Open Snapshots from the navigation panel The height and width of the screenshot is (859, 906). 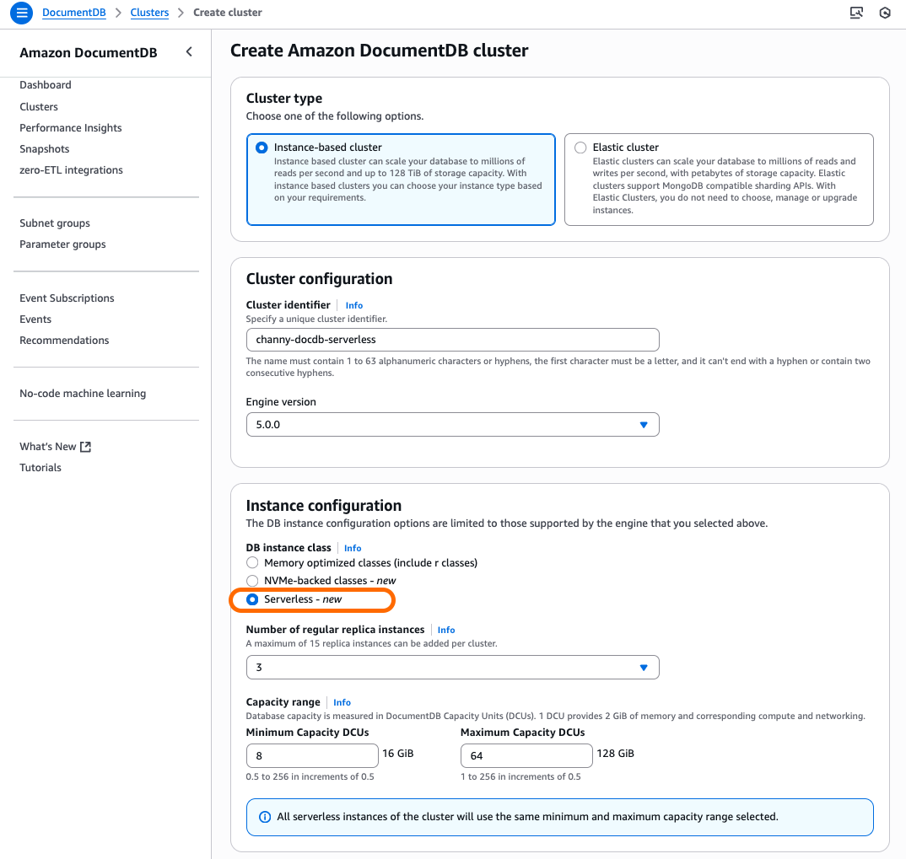point(44,148)
